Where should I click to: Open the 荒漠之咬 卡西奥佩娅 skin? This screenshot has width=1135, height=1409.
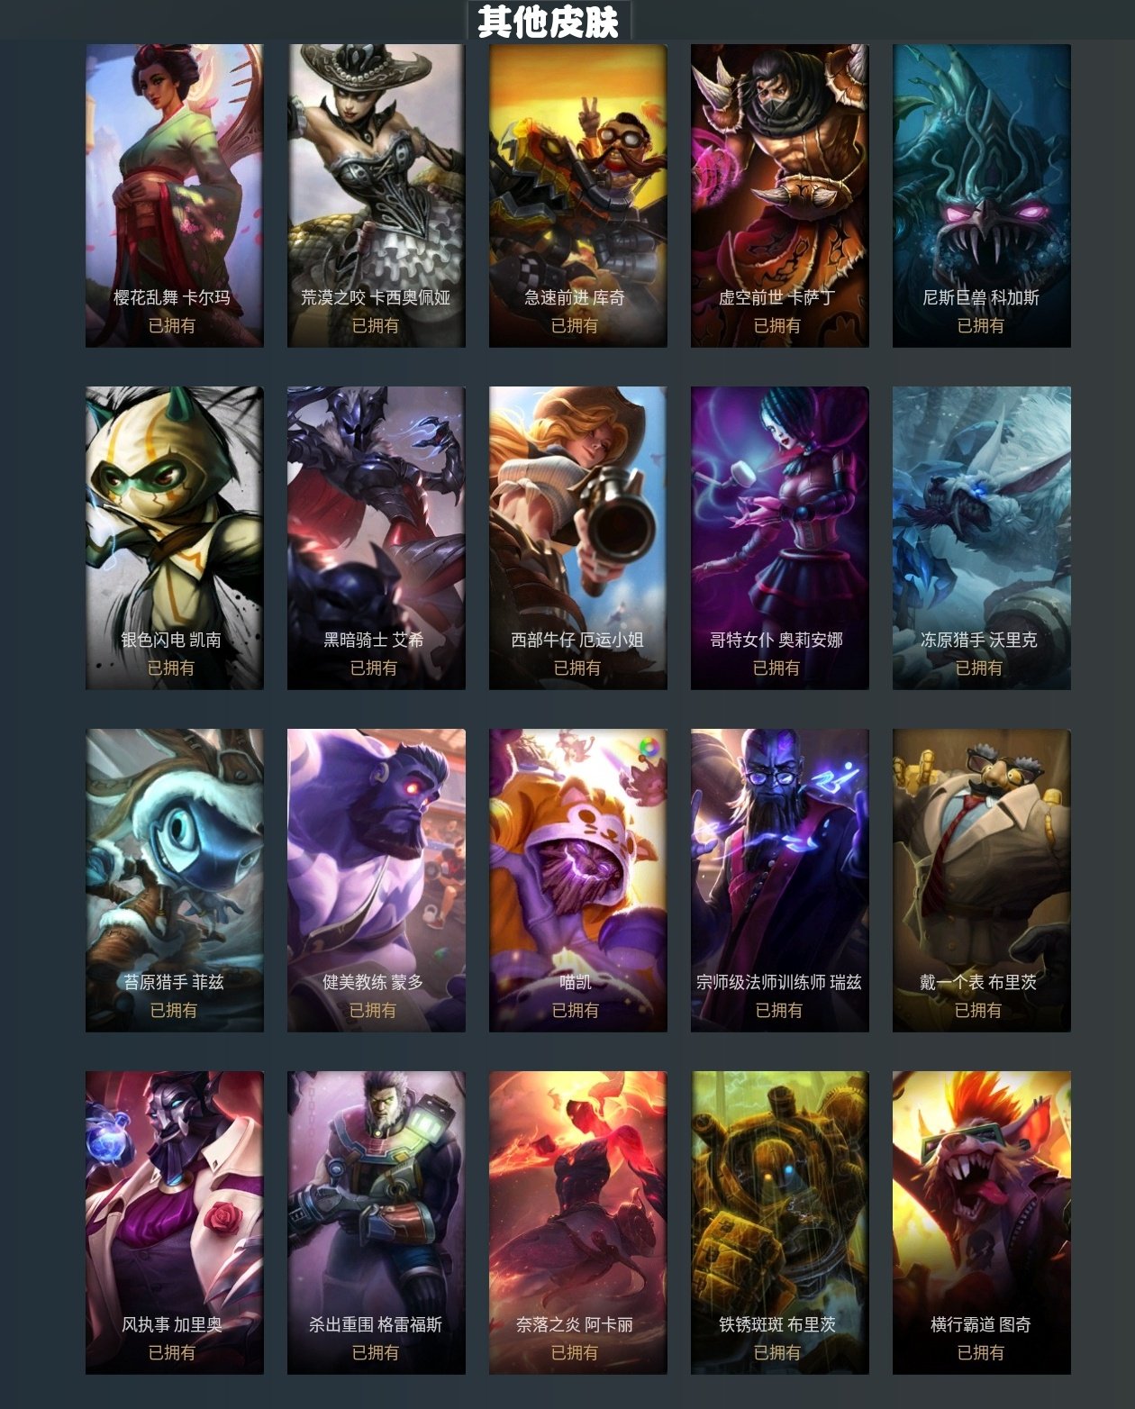[x=377, y=195]
